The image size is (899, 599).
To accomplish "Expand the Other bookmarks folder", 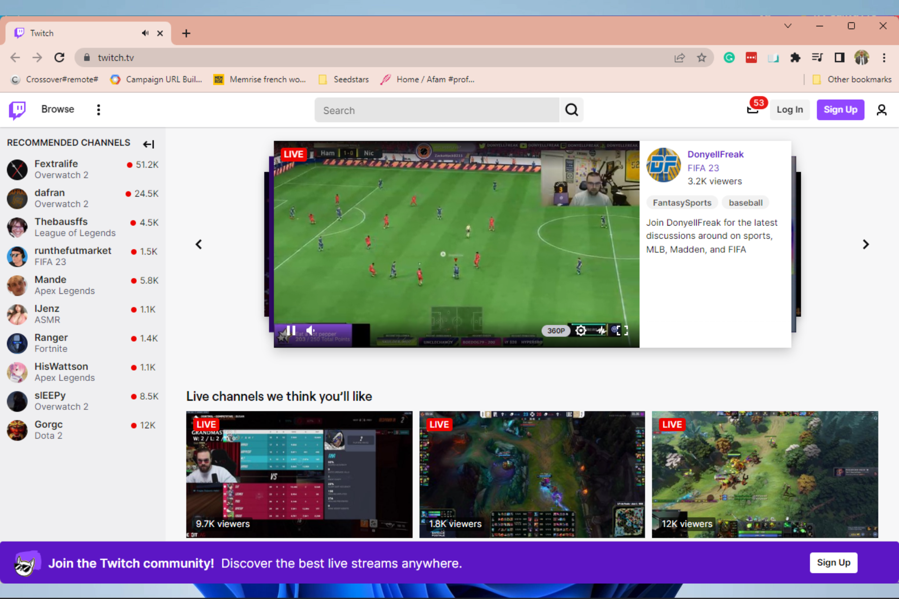I will tap(852, 80).
